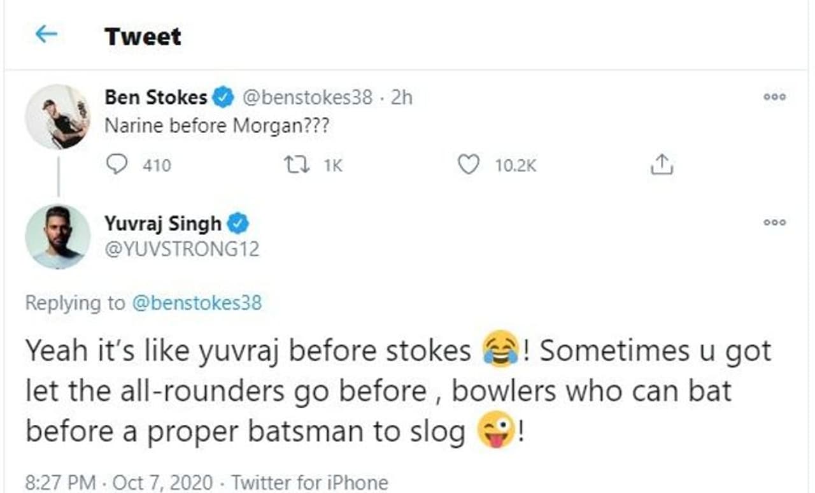Image resolution: width=815 pixels, height=493 pixels.
Task: Click the 2h timestamp
Action: (x=401, y=97)
